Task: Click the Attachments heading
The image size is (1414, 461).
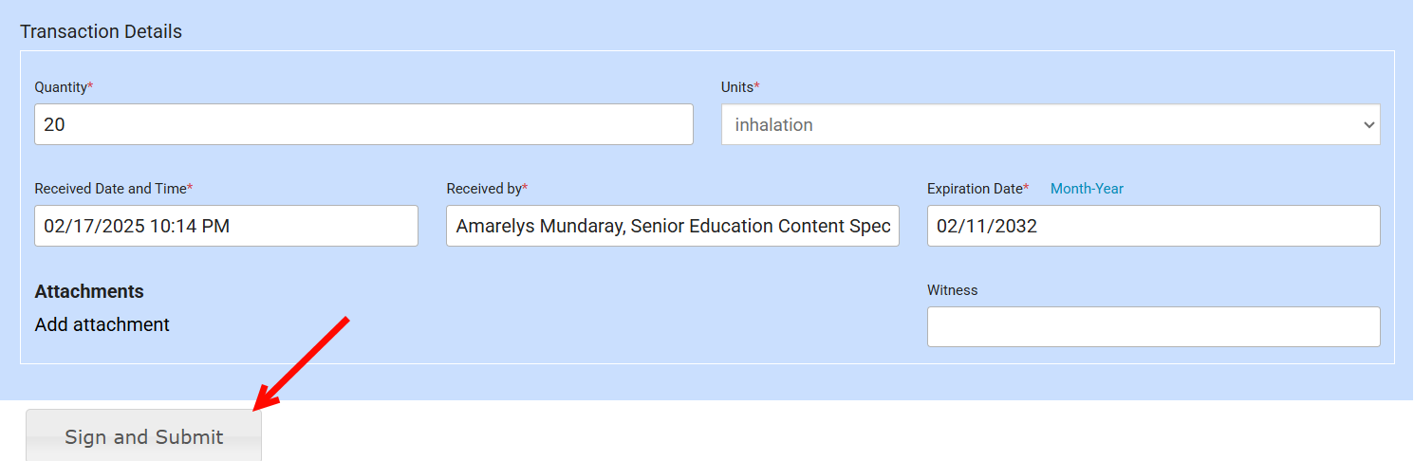Action: click(x=89, y=291)
